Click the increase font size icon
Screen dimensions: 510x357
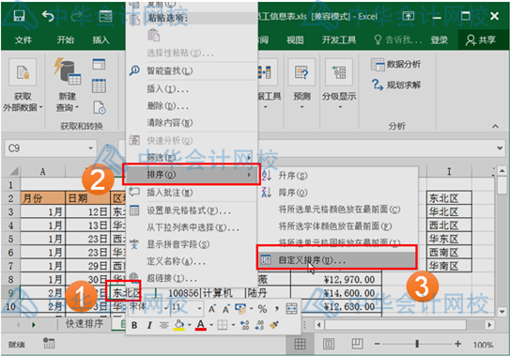click(x=211, y=308)
